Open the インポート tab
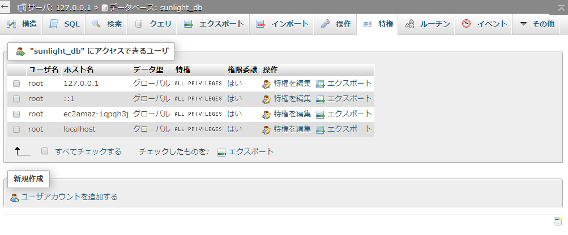 283,24
